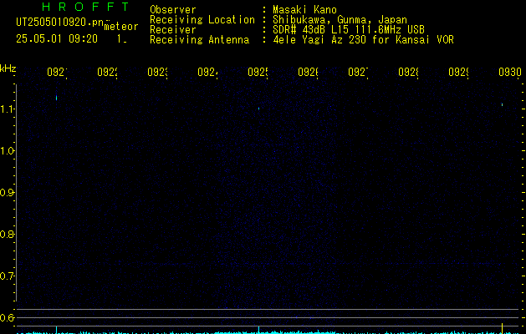Click the 'Receiver' field label

[173, 30]
